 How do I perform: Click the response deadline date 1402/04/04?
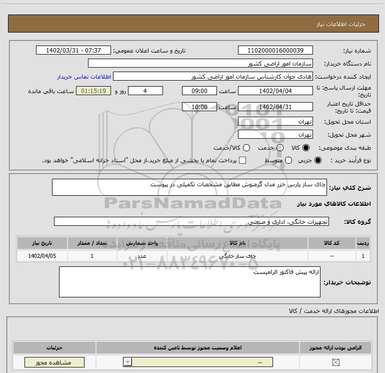coord(275,91)
